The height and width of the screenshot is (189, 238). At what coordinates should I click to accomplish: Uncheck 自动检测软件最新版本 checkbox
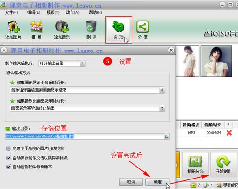point(8,167)
